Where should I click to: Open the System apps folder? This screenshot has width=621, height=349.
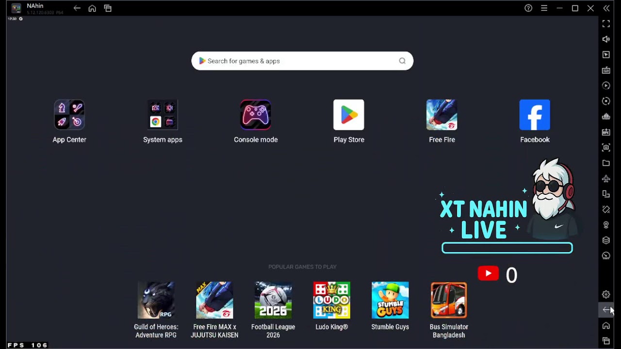point(163,115)
